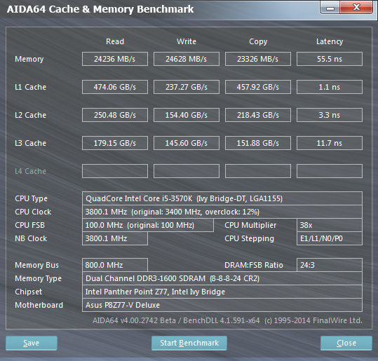Click the CPU Multiplier 38x field
The height and width of the screenshot is (361, 378).
coord(330,225)
